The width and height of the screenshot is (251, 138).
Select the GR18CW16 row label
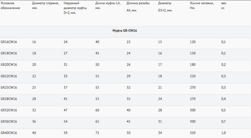pos(9,53)
